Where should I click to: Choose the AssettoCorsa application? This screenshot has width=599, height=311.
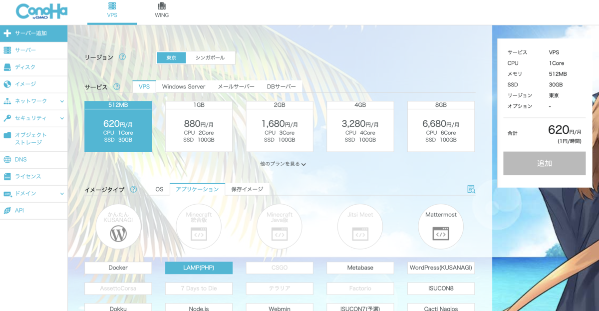click(118, 288)
